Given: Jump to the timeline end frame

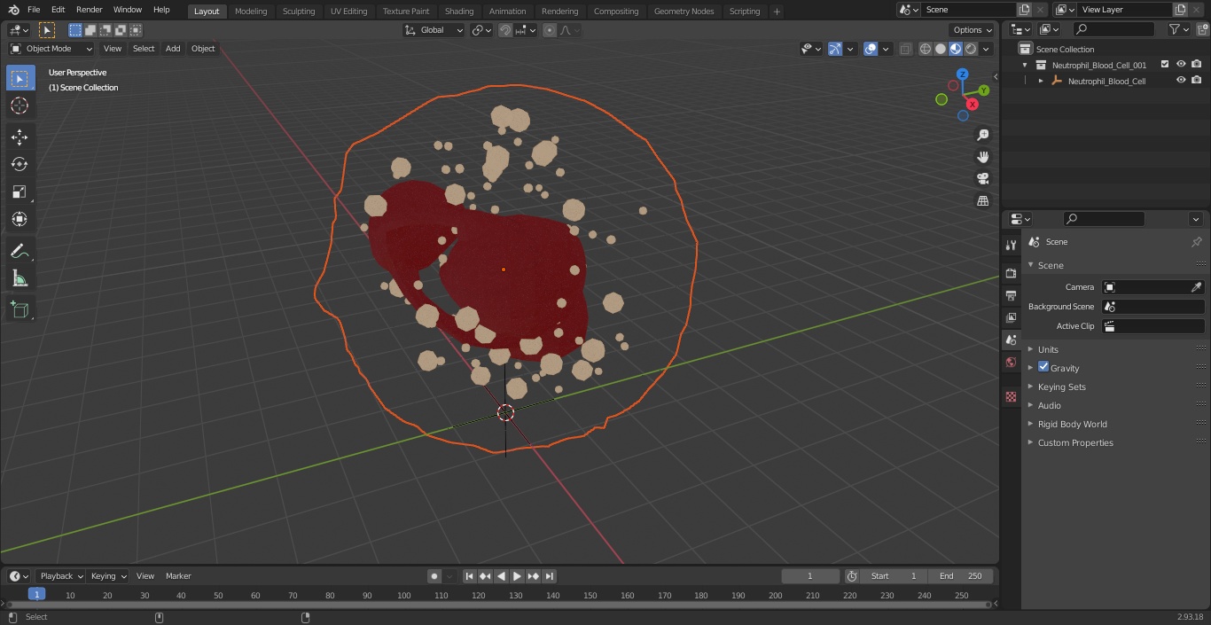Looking at the screenshot, I should (550, 576).
